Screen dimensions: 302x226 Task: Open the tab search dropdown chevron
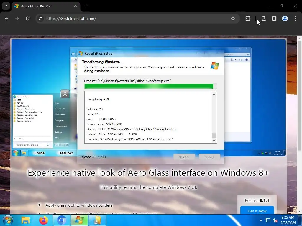[x=6, y=6]
